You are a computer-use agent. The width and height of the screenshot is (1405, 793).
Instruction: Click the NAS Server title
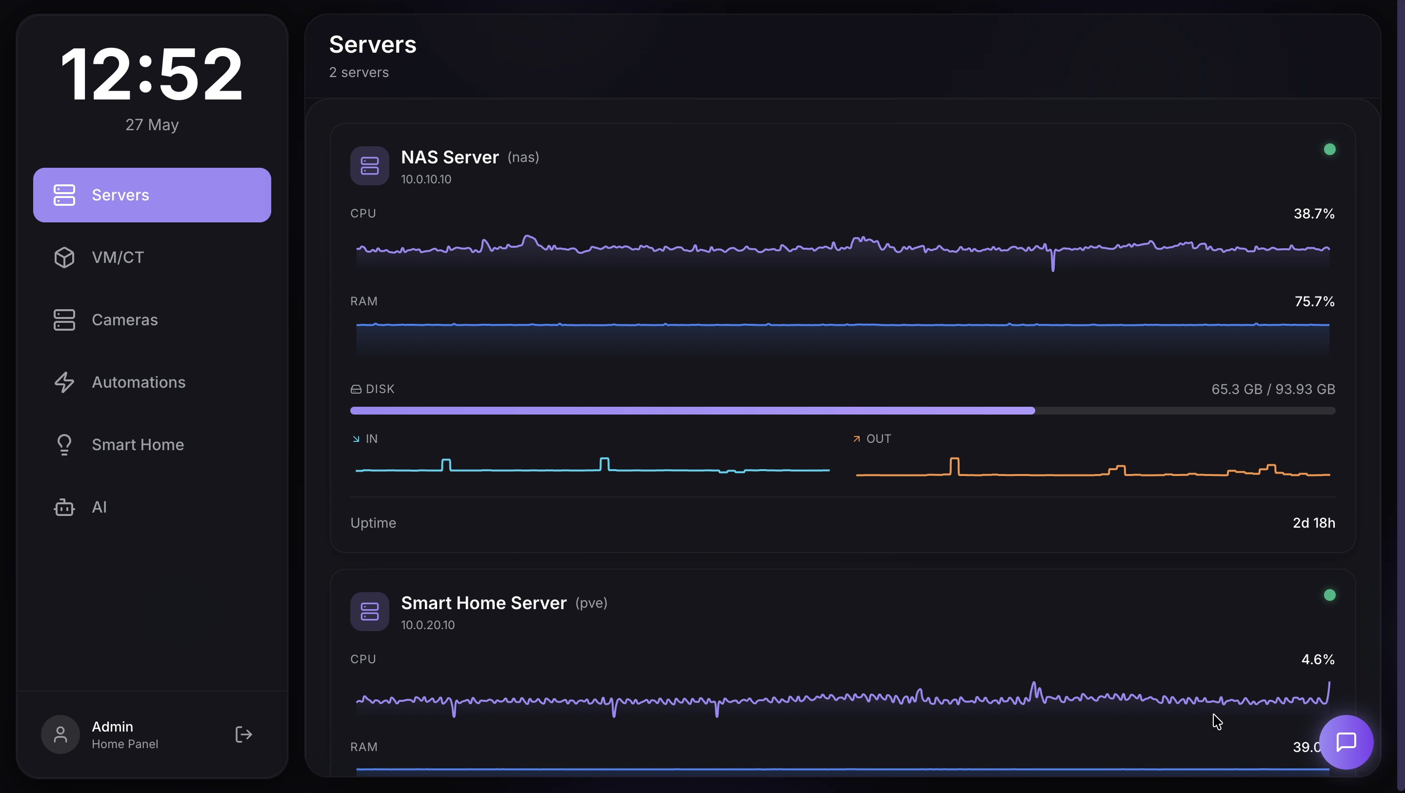point(450,157)
